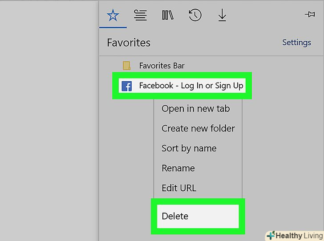Delete the Facebook favorite
Viewport: 324px width, 241px height.
point(175,216)
